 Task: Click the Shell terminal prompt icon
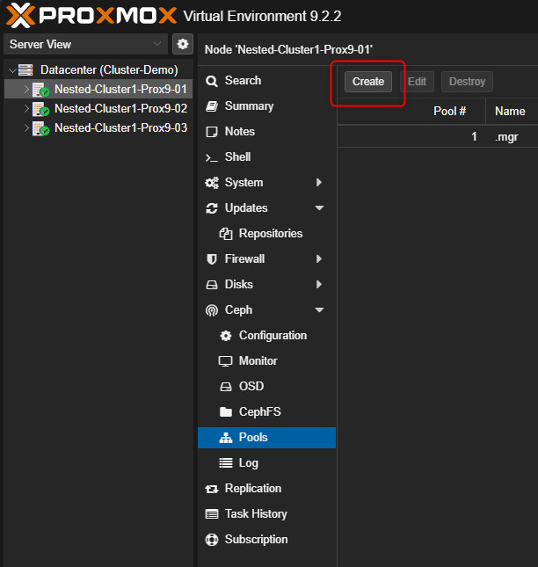coord(212,157)
